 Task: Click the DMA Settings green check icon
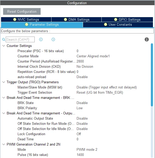(65, 19)
